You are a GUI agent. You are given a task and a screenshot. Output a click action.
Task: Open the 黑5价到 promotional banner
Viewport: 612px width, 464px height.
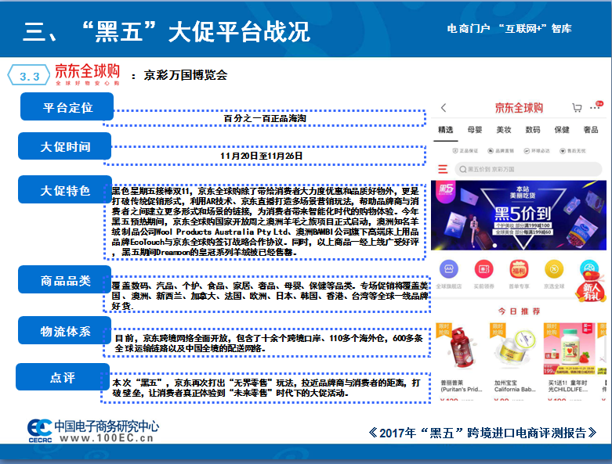519,215
